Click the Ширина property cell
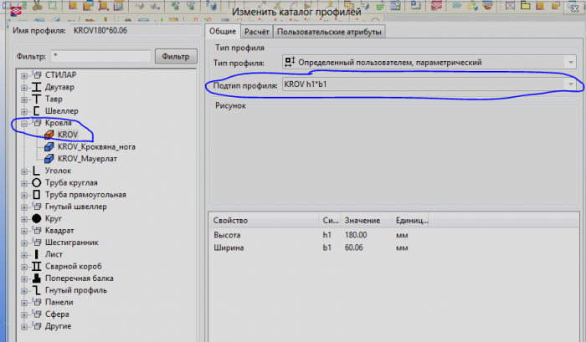 pos(229,248)
